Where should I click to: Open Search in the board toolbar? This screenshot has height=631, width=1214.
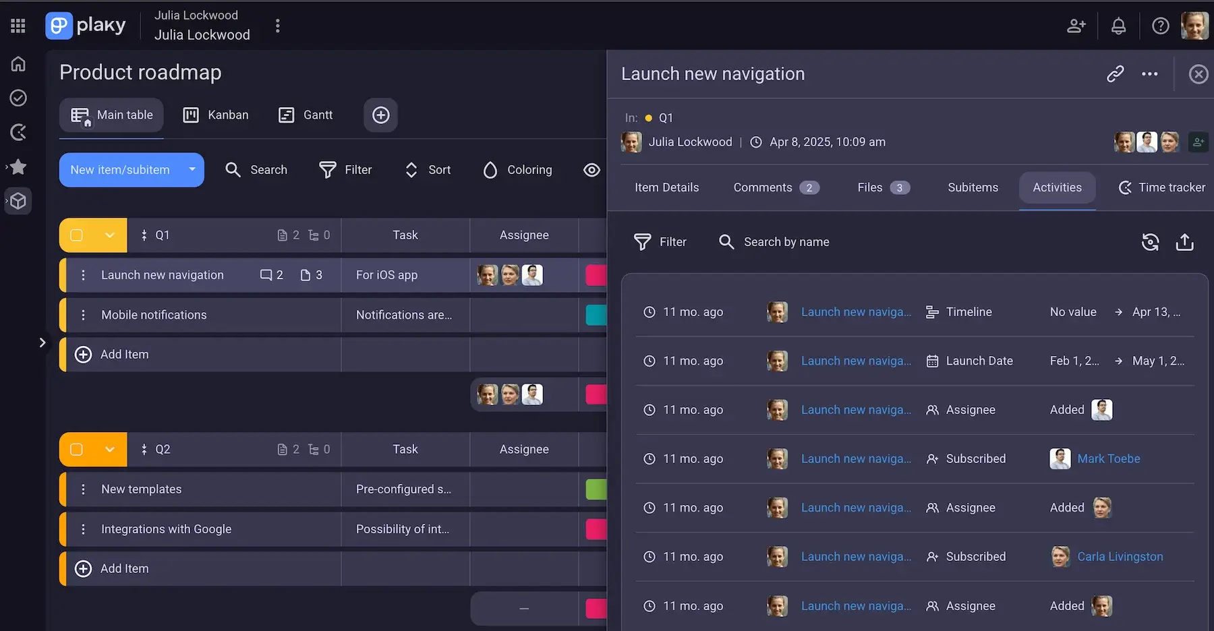256,170
